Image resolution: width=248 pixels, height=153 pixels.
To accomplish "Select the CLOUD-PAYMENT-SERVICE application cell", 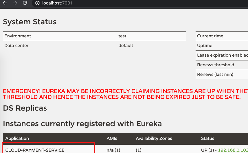I will 35,150.
